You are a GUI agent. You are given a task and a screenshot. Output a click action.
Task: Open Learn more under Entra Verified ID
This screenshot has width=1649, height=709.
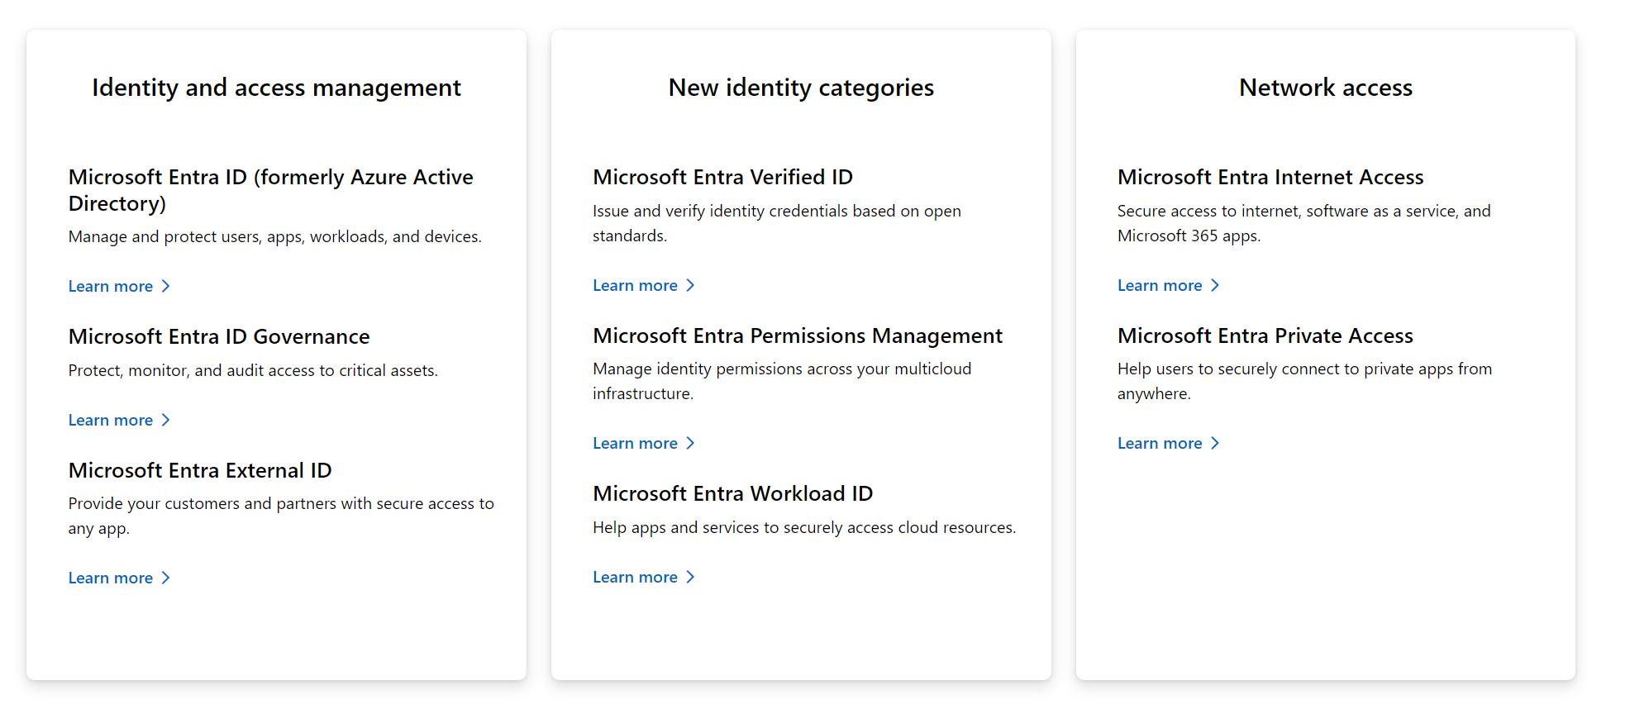pos(644,285)
